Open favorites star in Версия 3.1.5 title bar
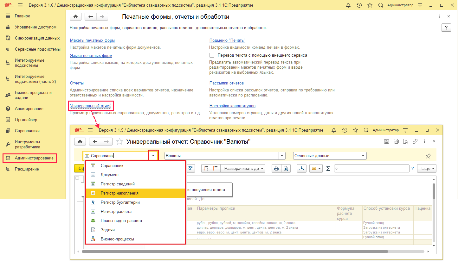 [x=355, y=130]
